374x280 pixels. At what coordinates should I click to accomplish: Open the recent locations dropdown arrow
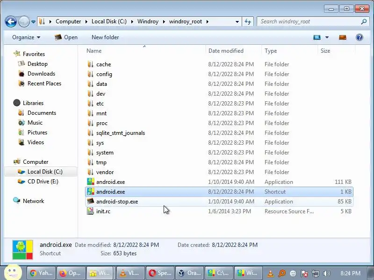tap(33, 21)
